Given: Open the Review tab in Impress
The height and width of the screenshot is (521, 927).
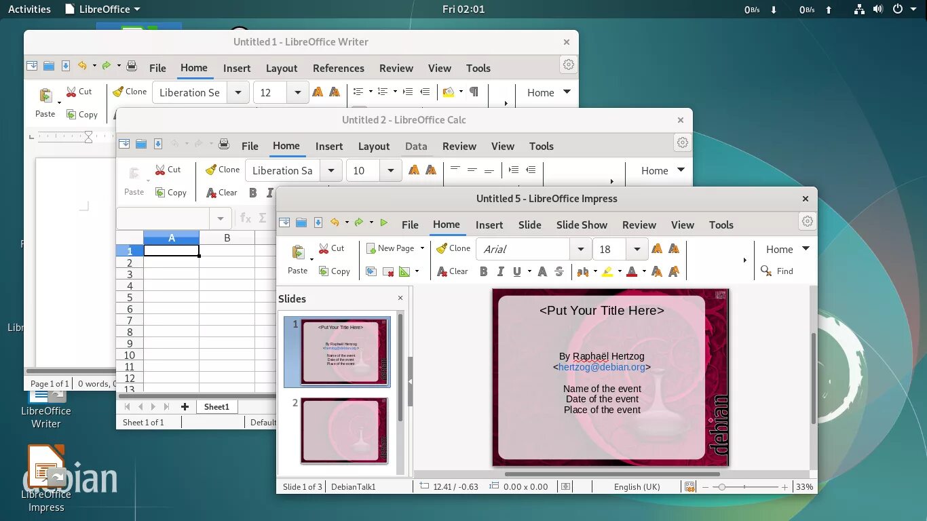Looking at the screenshot, I should [639, 225].
